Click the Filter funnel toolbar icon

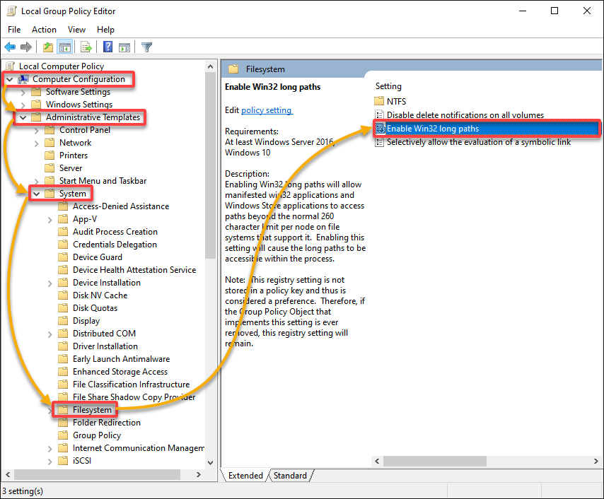(x=147, y=47)
